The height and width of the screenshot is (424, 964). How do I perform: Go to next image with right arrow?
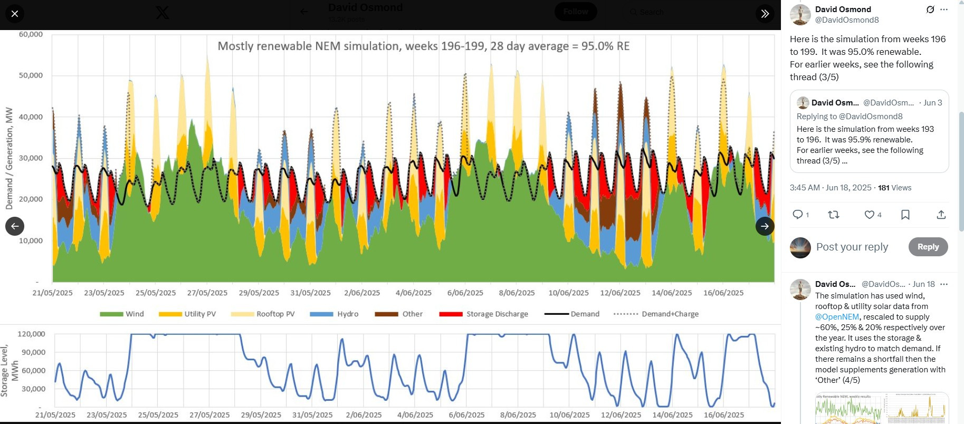[765, 226]
